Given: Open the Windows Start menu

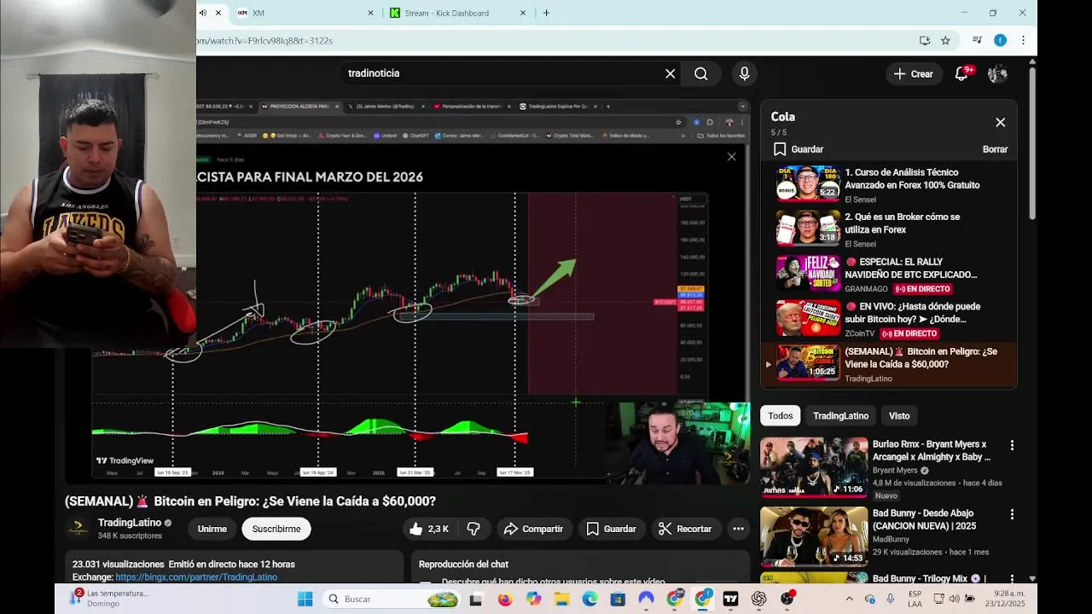Looking at the screenshot, I should pos(305,599).
